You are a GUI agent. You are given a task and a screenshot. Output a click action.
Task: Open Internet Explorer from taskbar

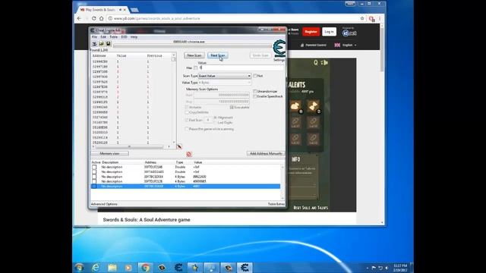pos(96,268)
